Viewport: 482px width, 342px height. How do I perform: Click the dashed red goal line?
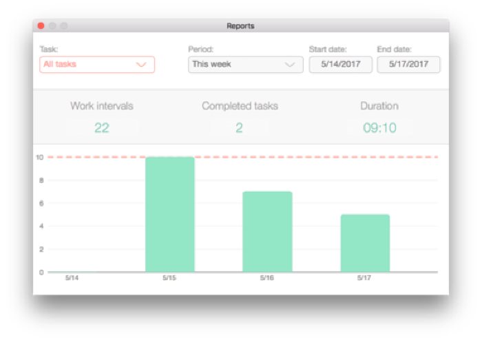[243, 157]
